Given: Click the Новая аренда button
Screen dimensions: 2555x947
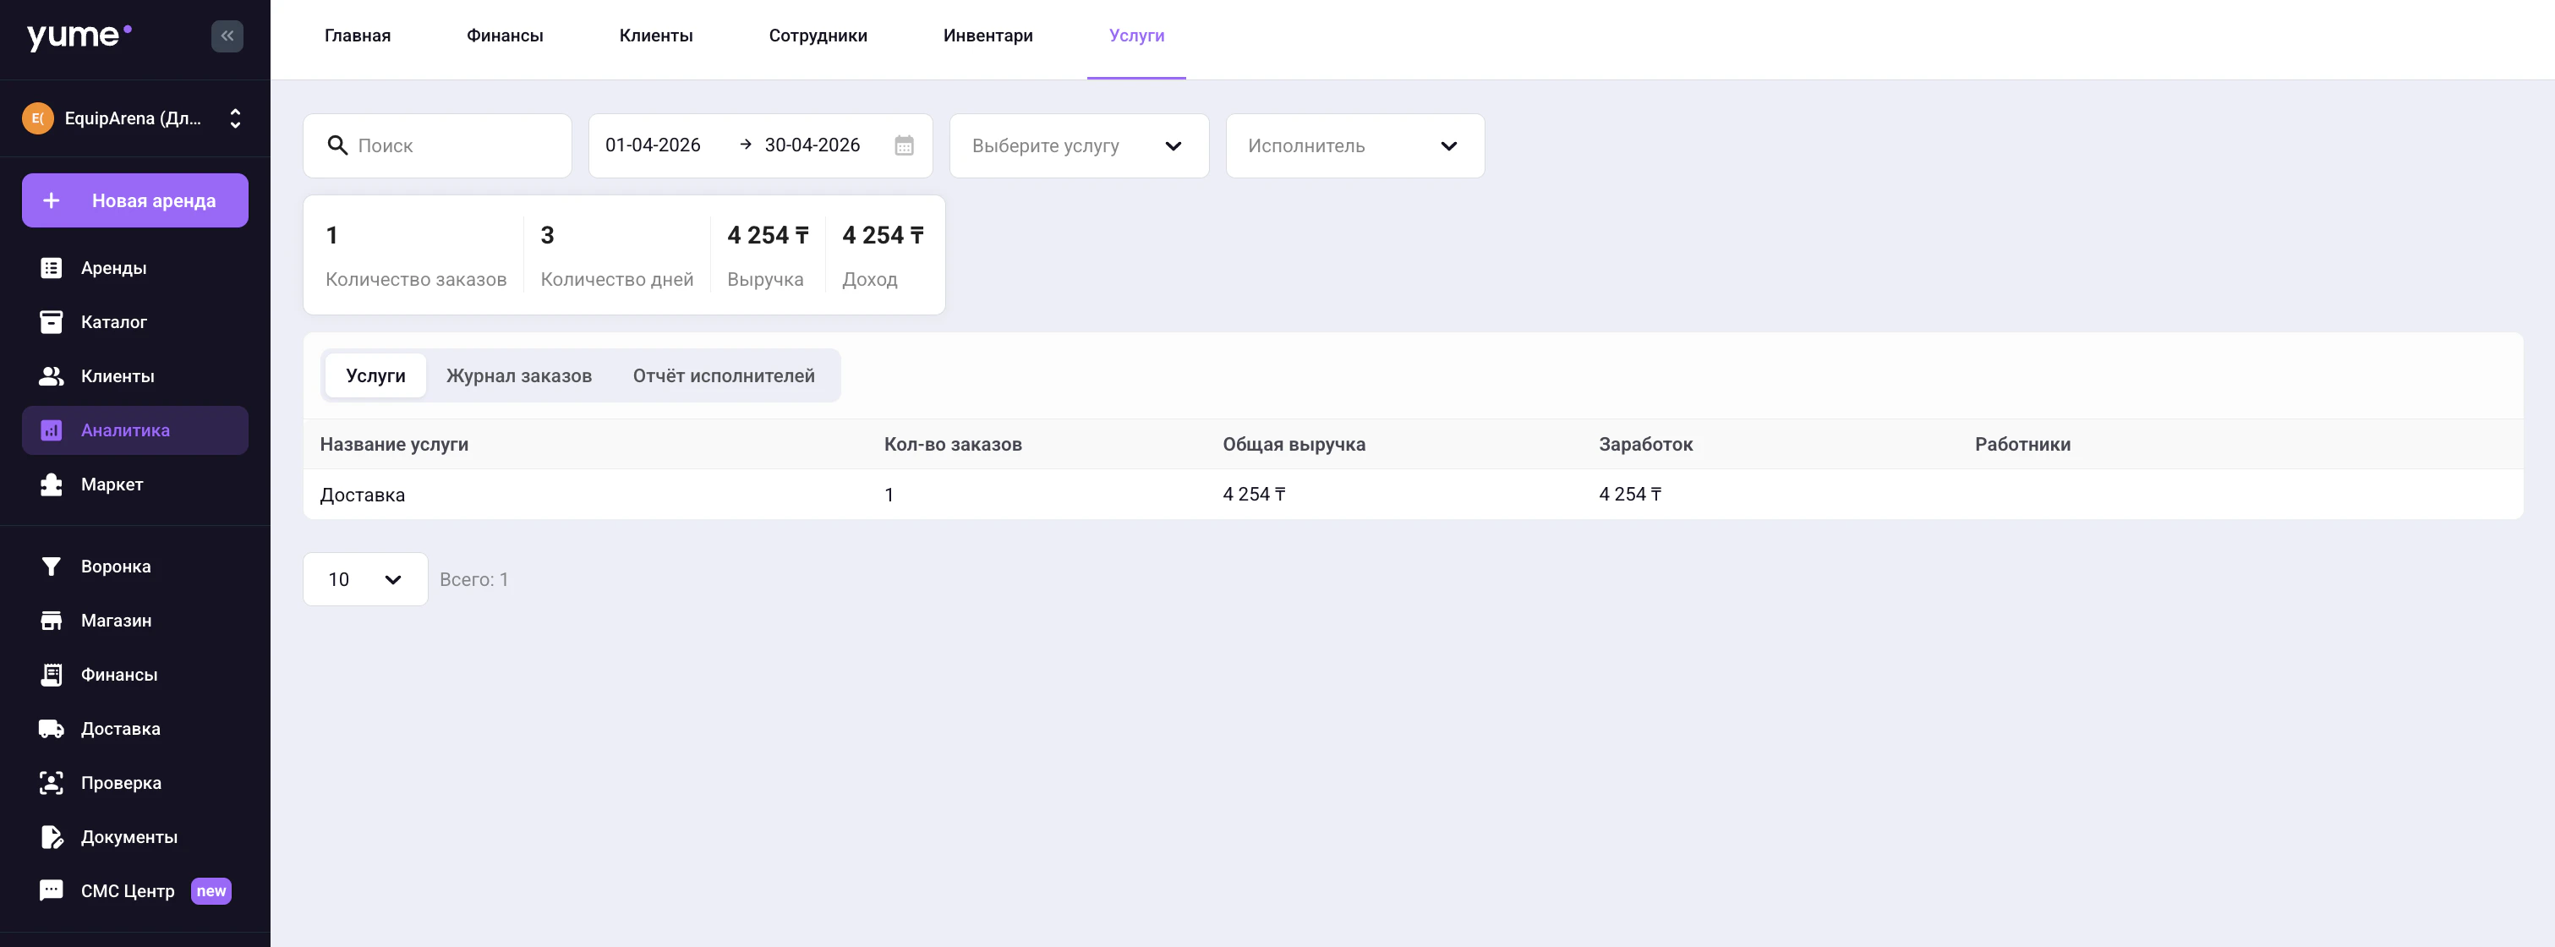Looking at the screenshot, I should pos(135,200).
